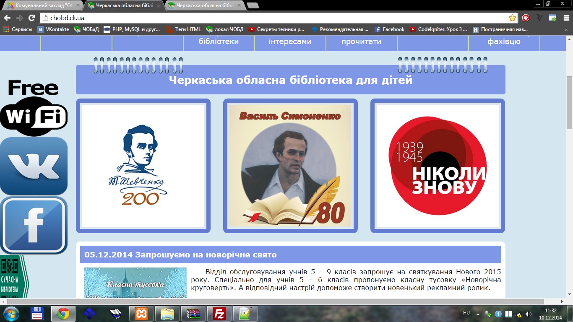
Task: Open the VK social network icon
Action: click(x=34, y=166)
